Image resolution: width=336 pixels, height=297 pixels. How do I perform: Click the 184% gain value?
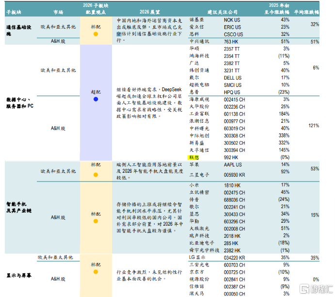pyautogui.click(x=284, y=114)
